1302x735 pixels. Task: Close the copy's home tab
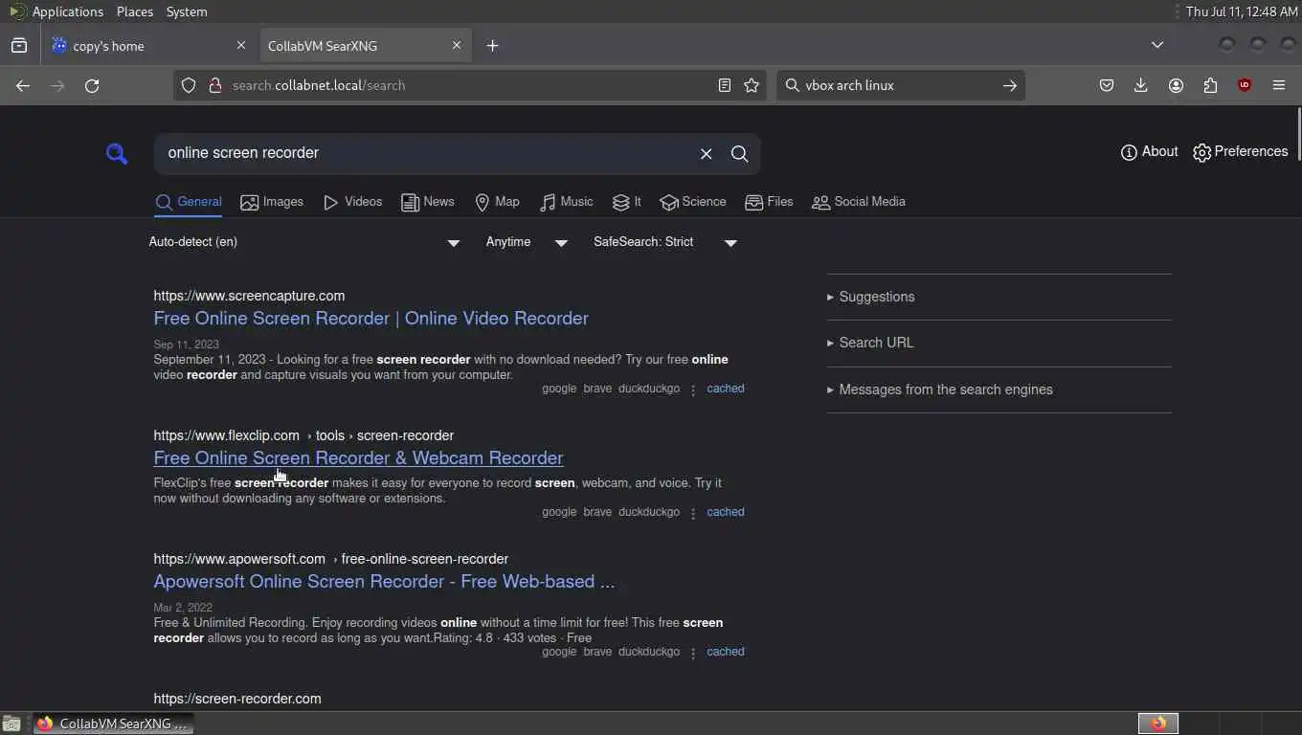point(240,45)
